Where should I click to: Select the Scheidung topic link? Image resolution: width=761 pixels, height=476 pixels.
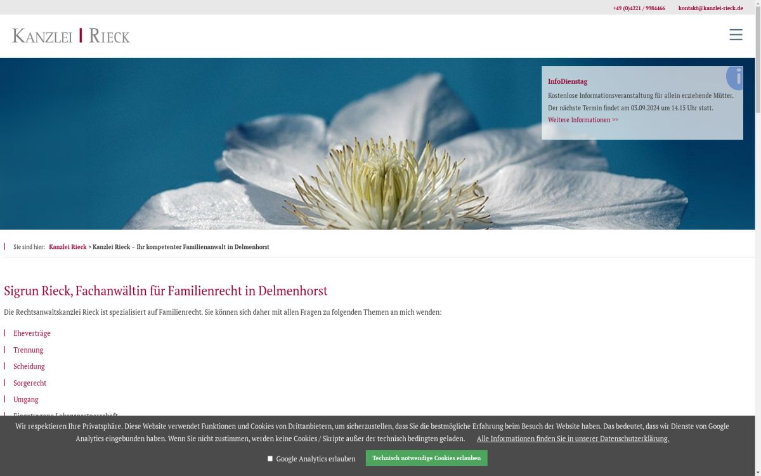[29, 366]
